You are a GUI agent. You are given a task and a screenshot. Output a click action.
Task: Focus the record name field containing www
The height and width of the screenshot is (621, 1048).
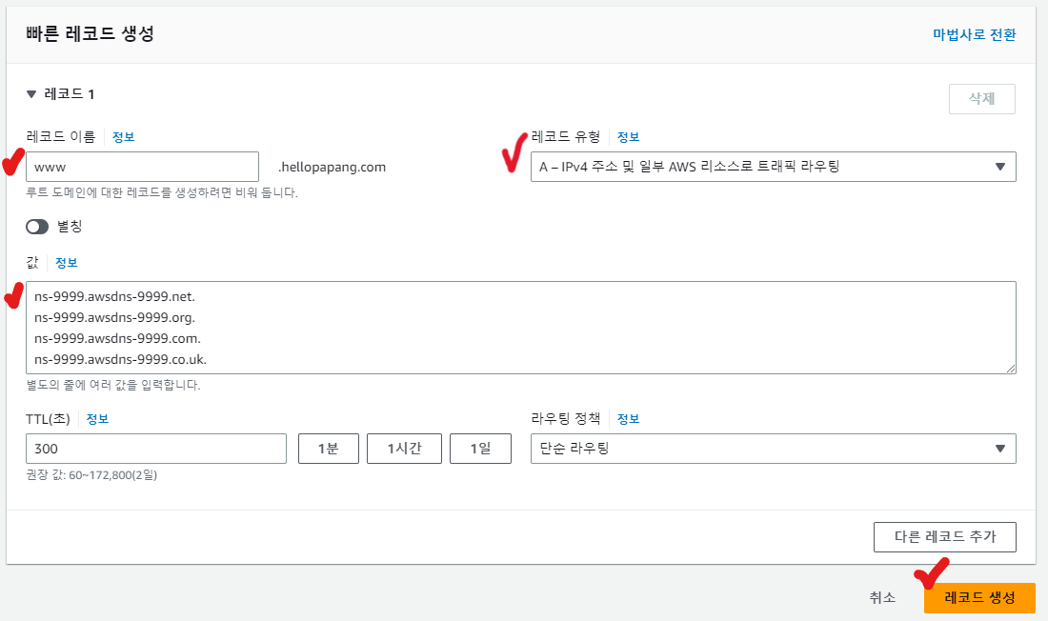pyautogui.click(x=142, y=167)
